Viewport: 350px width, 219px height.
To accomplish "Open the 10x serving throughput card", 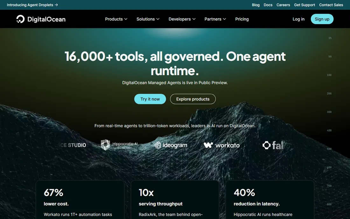I will tap(175, 200).
